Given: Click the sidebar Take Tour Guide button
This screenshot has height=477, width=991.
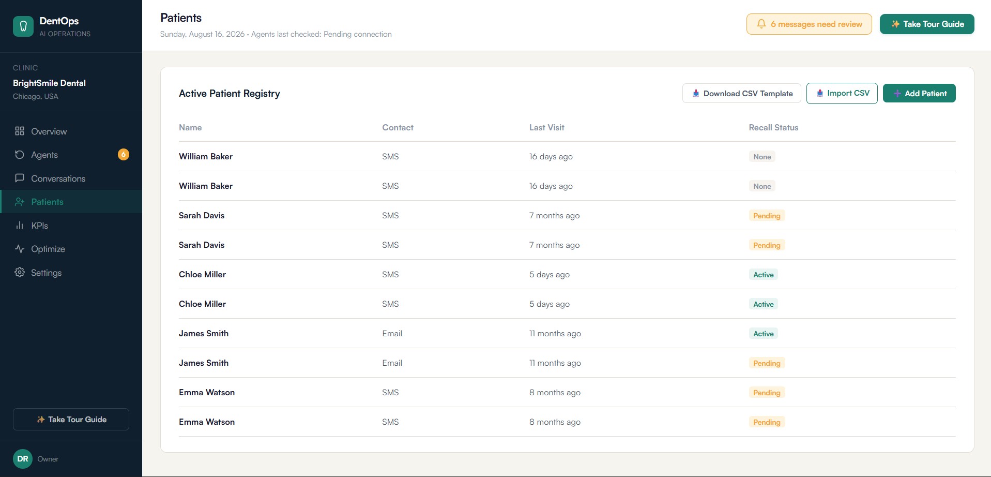Looking at the screenshot, I should pyautogui.click(x=71, y=420).
